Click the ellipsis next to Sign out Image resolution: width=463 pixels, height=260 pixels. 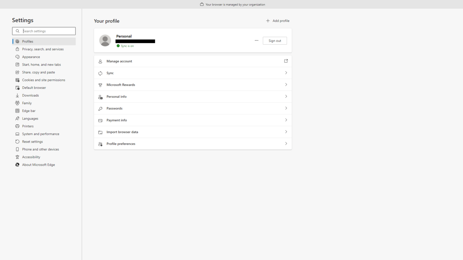(x=256, y=40)
